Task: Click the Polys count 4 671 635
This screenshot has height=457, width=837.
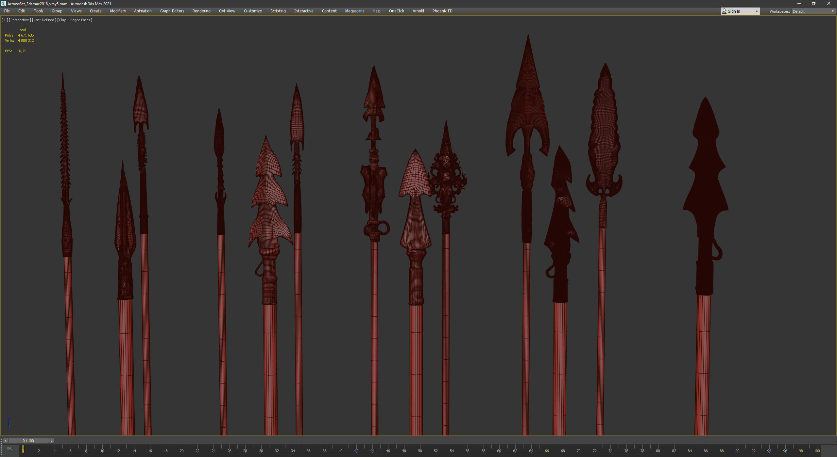Action: (26, 35)
